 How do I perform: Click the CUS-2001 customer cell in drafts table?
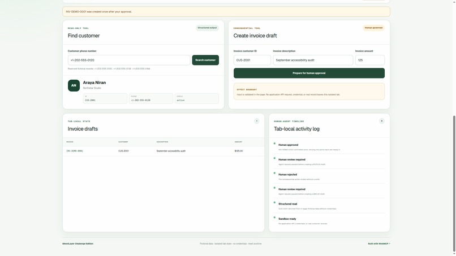point(123,151)
